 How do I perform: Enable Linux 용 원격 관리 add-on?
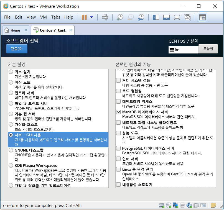point(118,169)
